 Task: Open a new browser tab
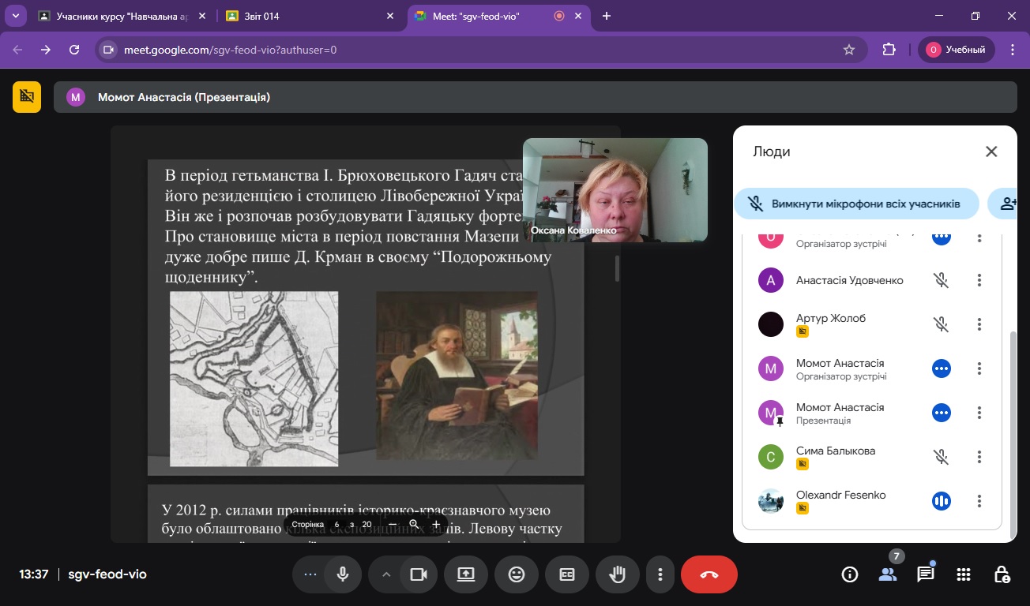[x=607, y=16]
